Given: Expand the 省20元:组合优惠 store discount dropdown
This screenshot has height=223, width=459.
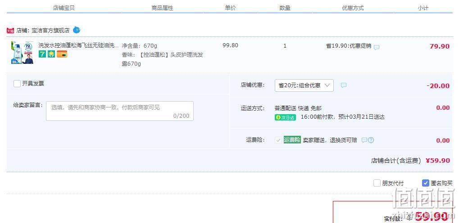Looking at the screenshot, I should coord(304,85).
